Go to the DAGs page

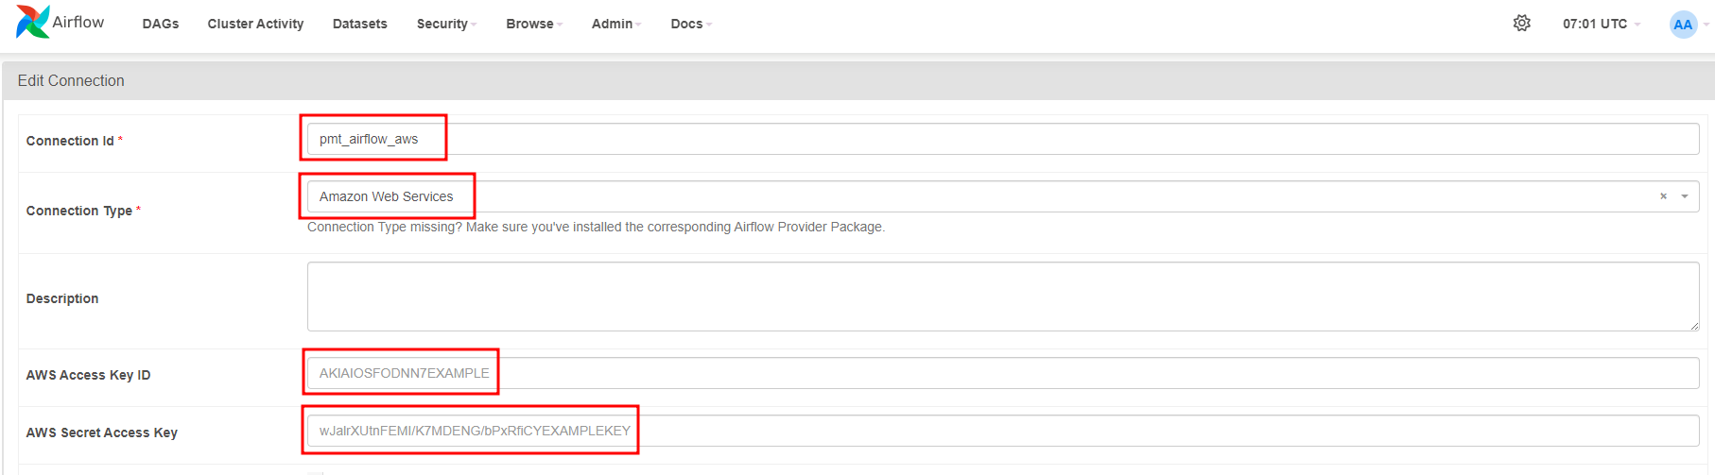coord(161,24)
